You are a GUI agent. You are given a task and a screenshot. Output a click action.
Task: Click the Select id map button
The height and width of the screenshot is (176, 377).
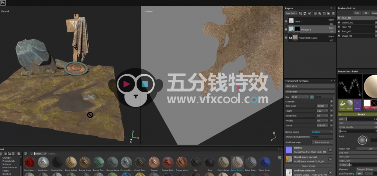pyautogui.click(x=309, y=166)
